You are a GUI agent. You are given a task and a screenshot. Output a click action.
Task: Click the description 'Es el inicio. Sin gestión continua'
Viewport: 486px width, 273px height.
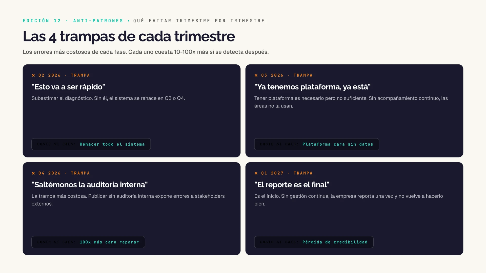(x=291, y=196)
